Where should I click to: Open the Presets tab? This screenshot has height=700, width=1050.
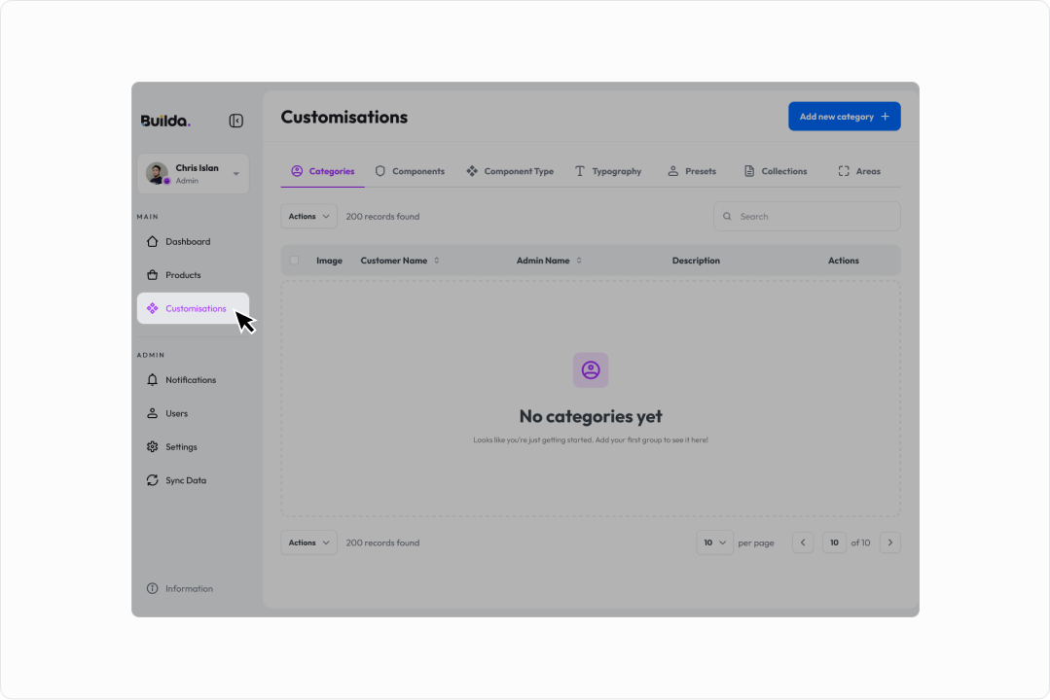coord(692,171)
